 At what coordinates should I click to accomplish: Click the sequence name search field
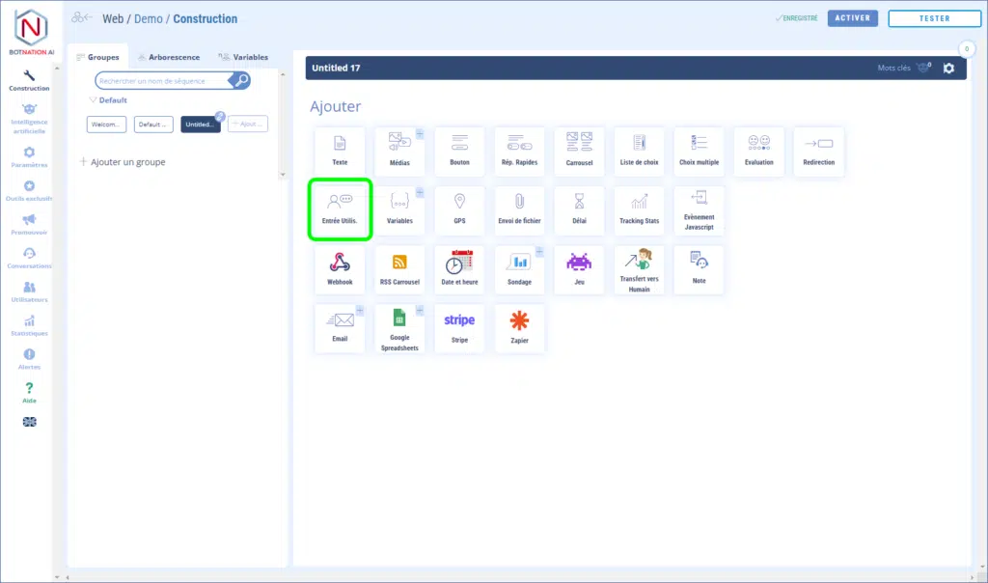(x=164, y=81)
